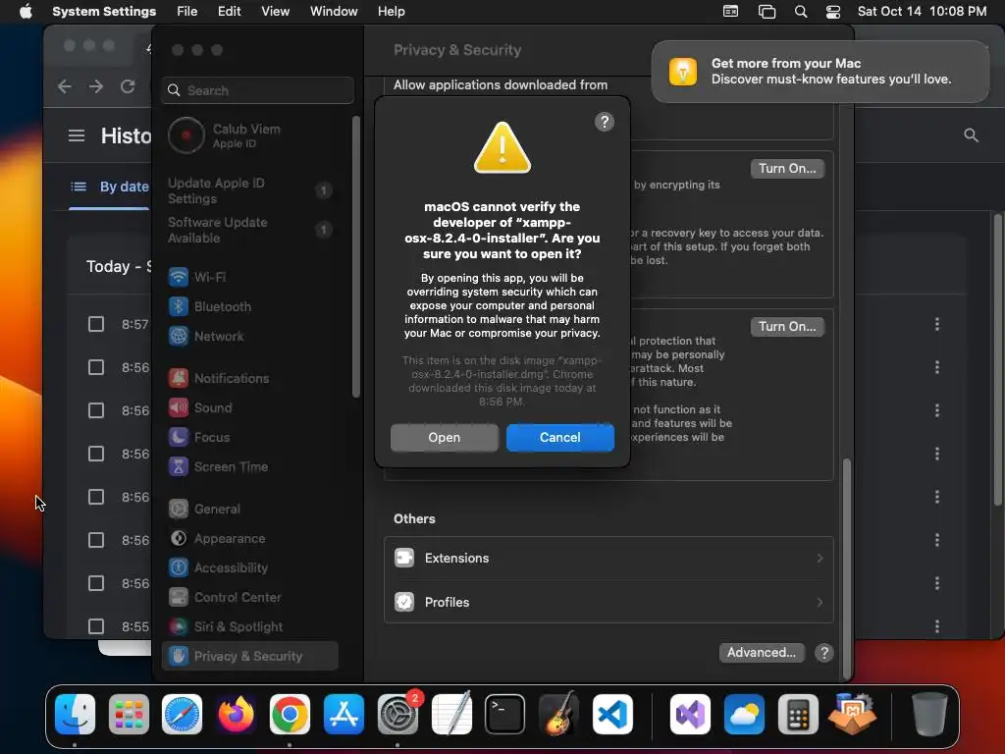The height and width of the screenshot is (754, 1005).
Task: Click System Settings icon in Dock
Action: point(397,714)
